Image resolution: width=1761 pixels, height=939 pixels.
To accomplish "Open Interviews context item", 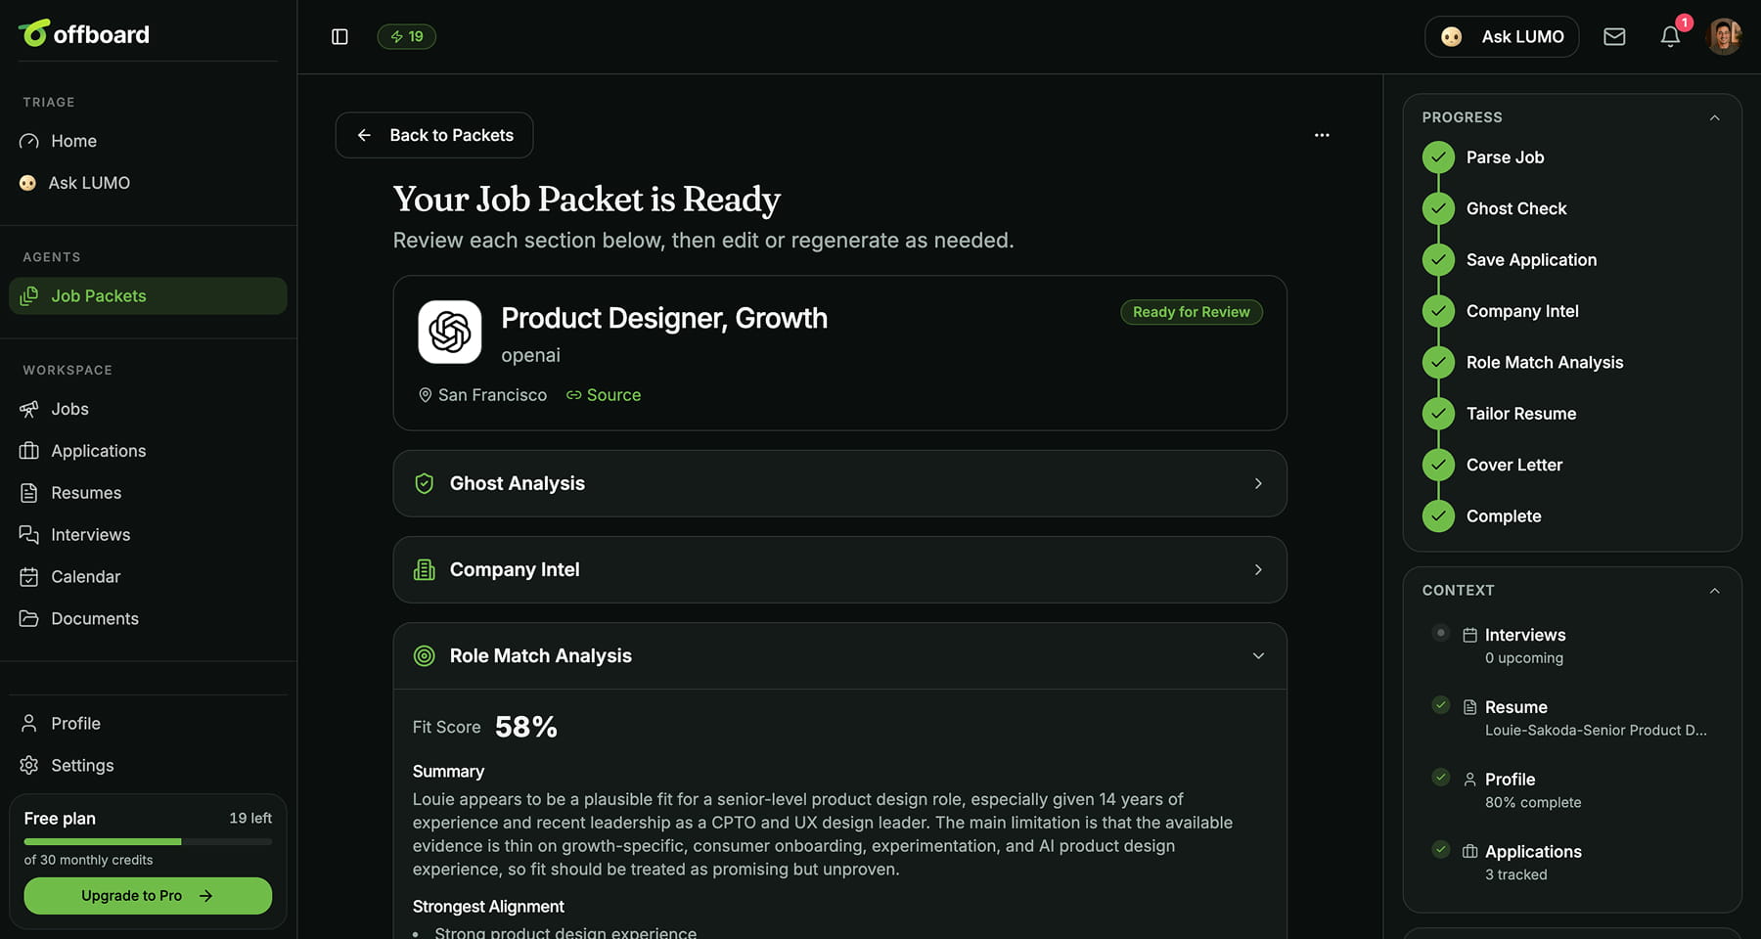I will 1571,646.
